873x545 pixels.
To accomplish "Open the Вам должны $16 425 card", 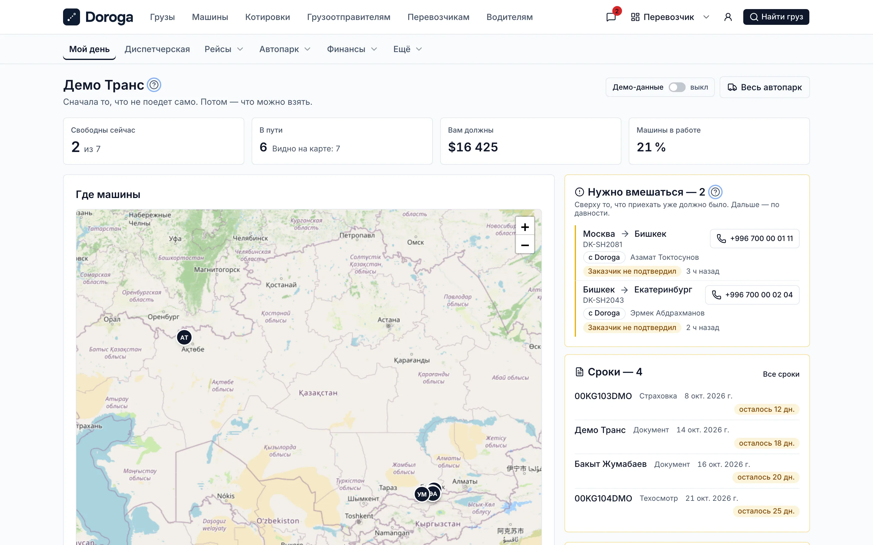I will point(530,141).
